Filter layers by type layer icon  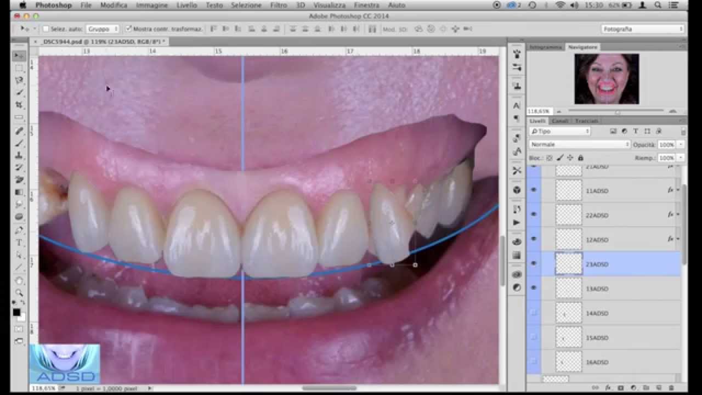tap(636, 131)
